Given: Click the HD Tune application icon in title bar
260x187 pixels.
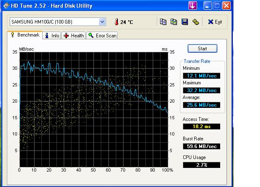Looking at the screenshot, I should [6, 6].
